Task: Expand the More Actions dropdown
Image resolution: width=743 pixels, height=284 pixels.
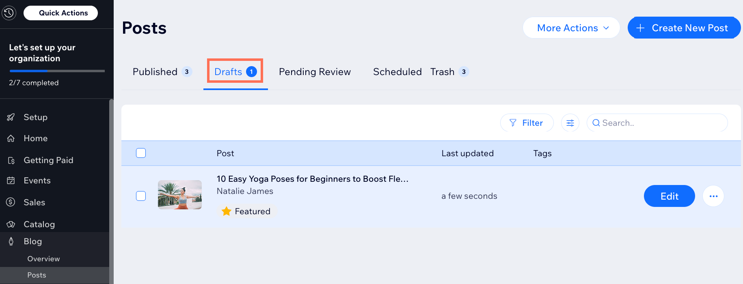Action: tap(571, 28)
